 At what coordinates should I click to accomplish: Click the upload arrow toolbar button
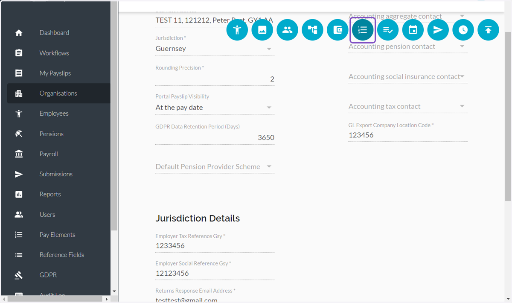pyautogui.click(x=489, y=30)
